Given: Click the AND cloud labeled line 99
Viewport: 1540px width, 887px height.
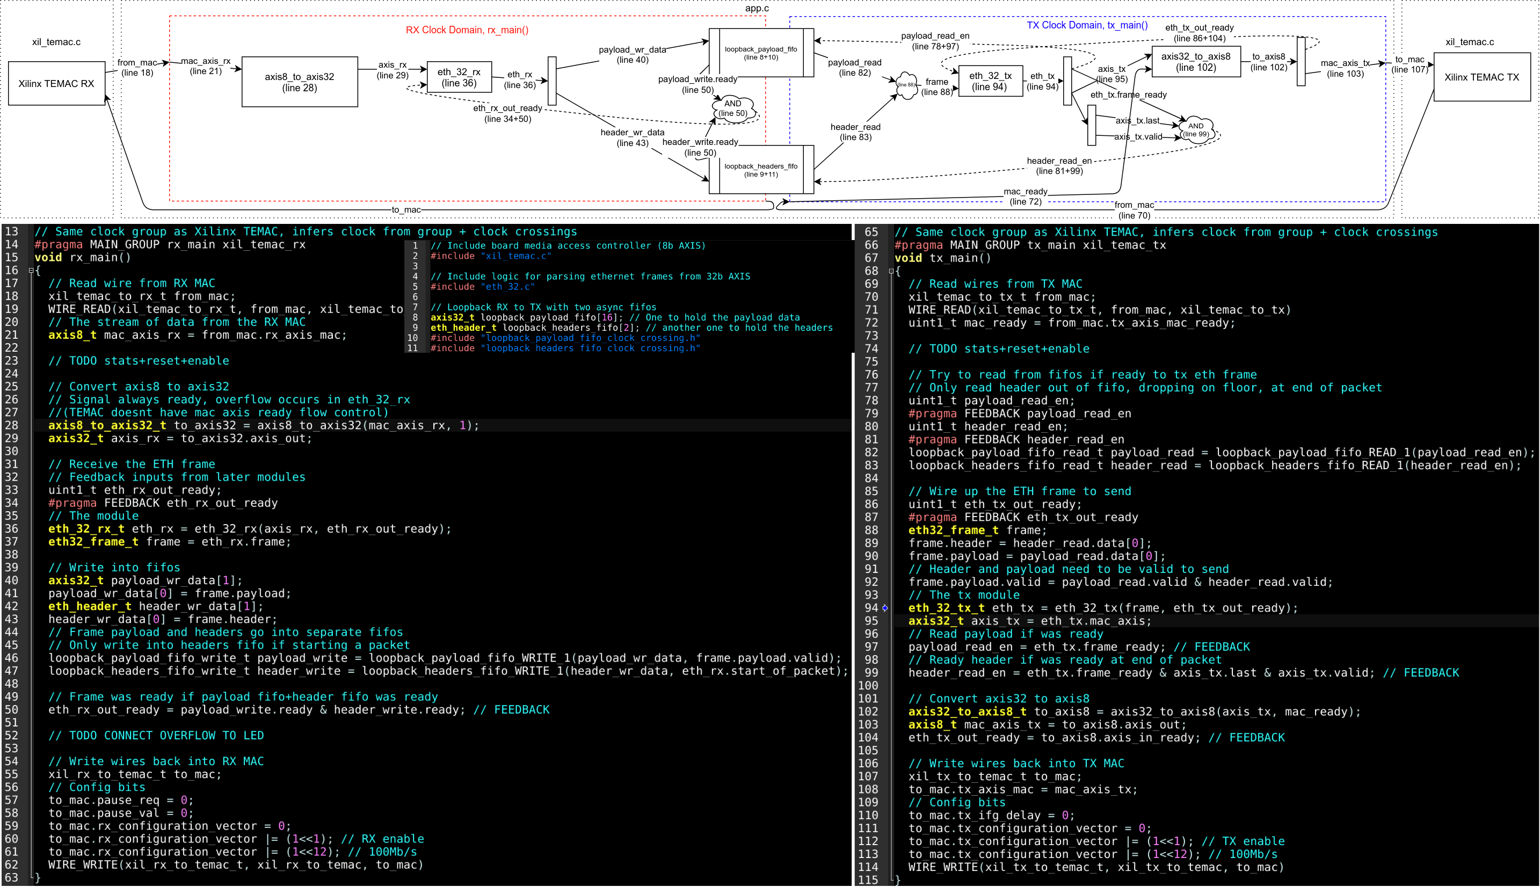Looking at the screenshot, I should (1196, 130).
